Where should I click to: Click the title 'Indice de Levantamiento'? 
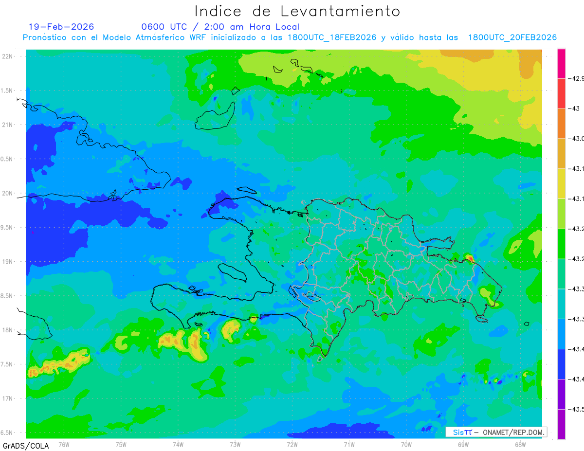point(297,11)
